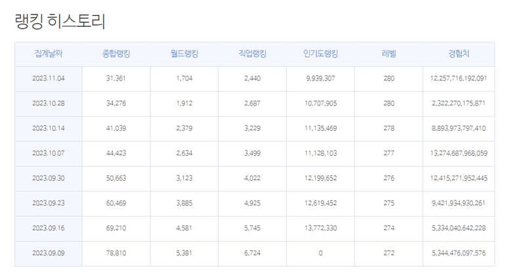525x275 pixels.
Task: Click world ranking value 2,379
Action: point(184,128)
